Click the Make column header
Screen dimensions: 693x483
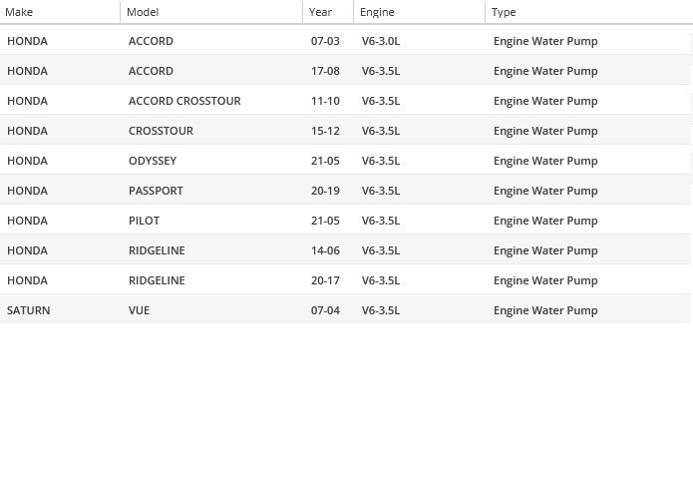[x=19, y=12]
